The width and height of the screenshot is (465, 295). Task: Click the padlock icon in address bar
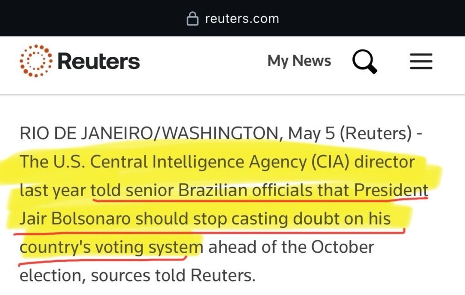pos(193,19)
